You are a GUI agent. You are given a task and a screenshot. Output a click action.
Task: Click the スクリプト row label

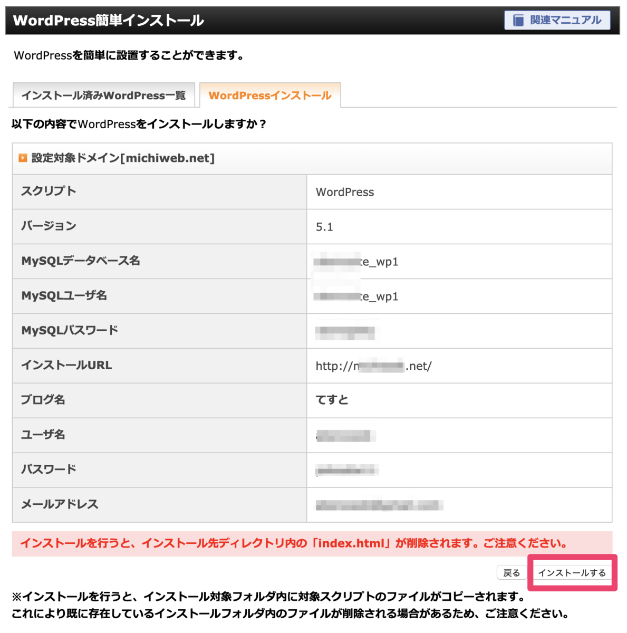point(49,191)
